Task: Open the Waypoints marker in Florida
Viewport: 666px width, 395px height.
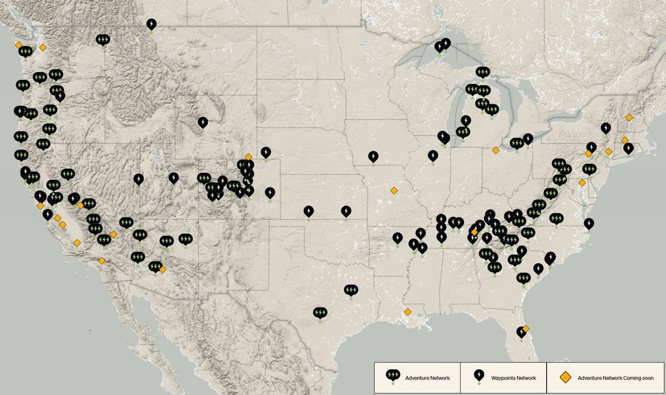Action: click(x=521, y=332)
